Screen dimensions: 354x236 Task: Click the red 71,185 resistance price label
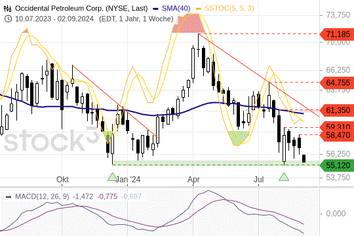pos(337,34)
